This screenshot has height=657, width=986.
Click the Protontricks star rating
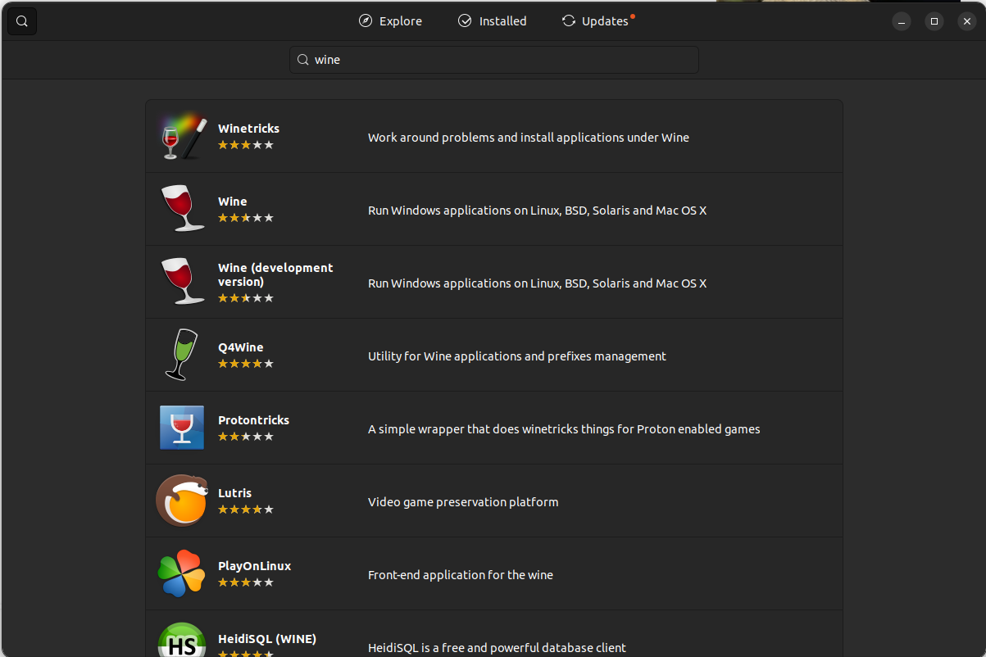(x=246, y=437)
